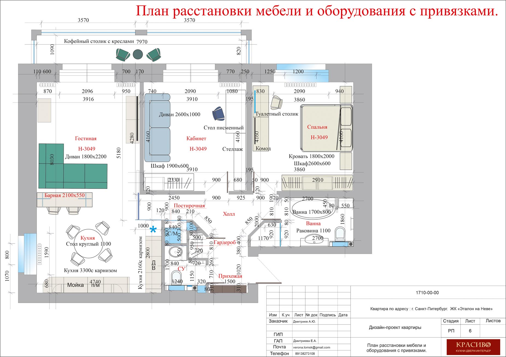
Task: Click the beige armchair by Туалетный столик
Action: (276, 102)
